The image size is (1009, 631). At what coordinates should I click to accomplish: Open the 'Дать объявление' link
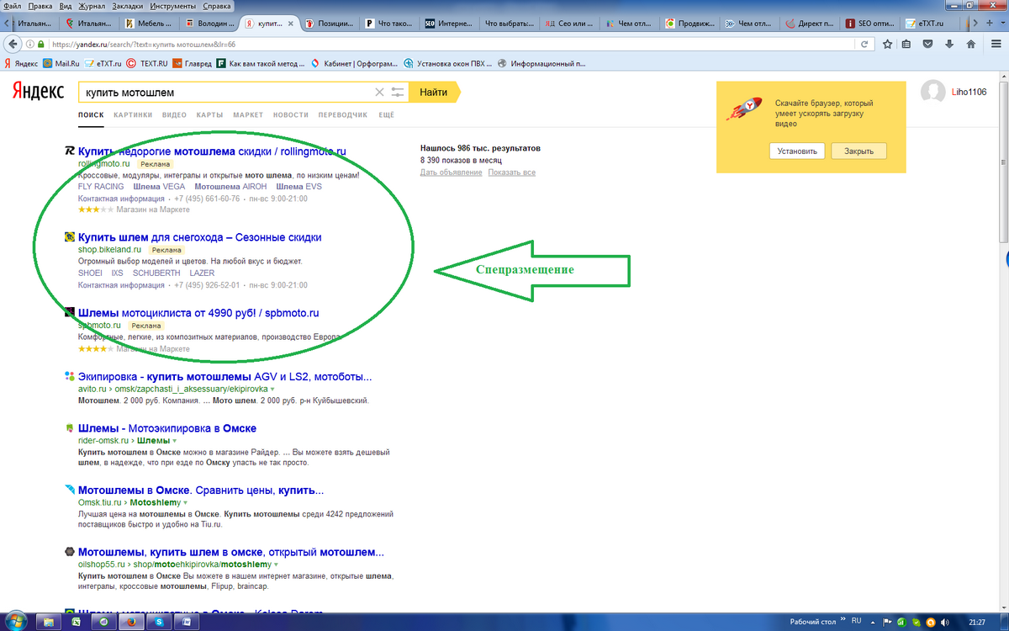[x=452, y=172]
